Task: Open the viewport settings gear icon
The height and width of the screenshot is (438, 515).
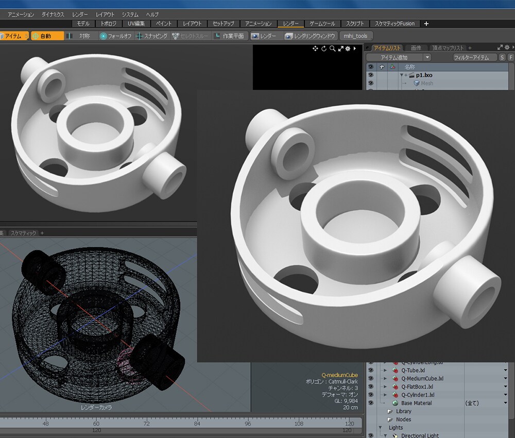Action: point(348,48)
